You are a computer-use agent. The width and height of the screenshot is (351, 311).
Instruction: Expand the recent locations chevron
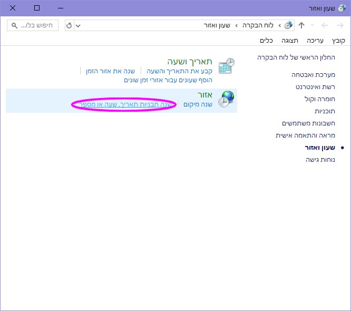coord(313,25)
